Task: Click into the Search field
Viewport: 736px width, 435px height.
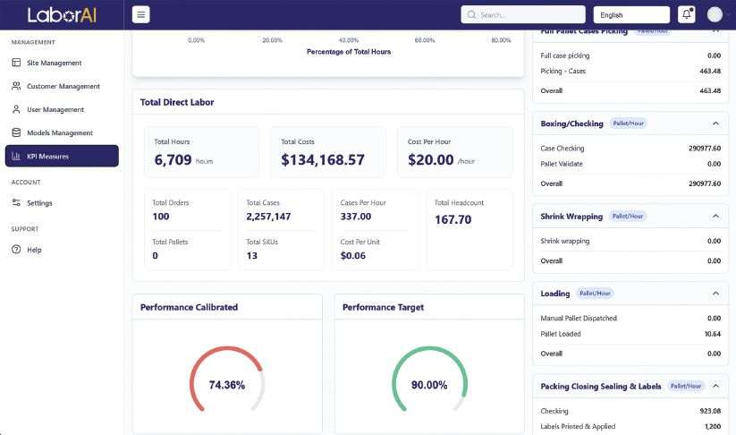Action: pos(523,14)
